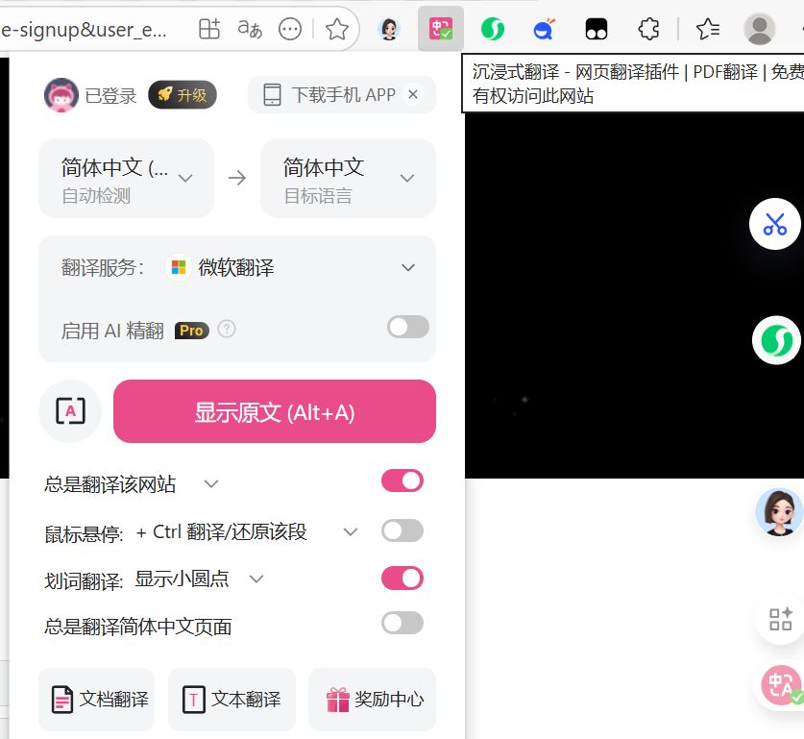Open 文本翻译 text translation

tap(231, 700)
